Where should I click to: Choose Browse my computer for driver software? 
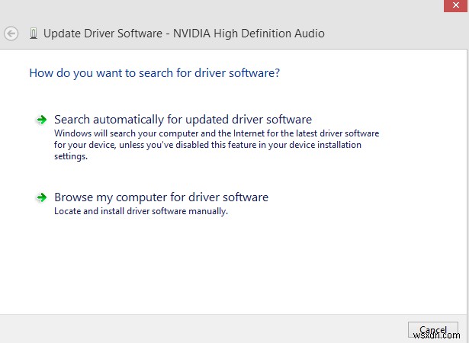click(x=161, y=197)
